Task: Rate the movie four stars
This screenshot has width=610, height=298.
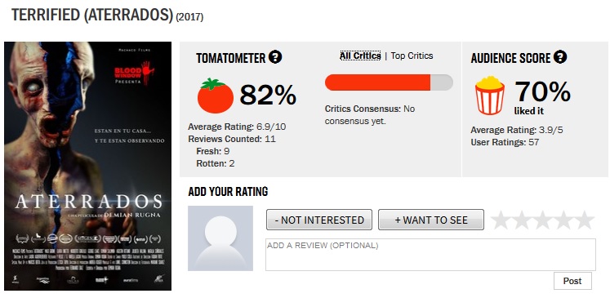Action: coord(563,220)
